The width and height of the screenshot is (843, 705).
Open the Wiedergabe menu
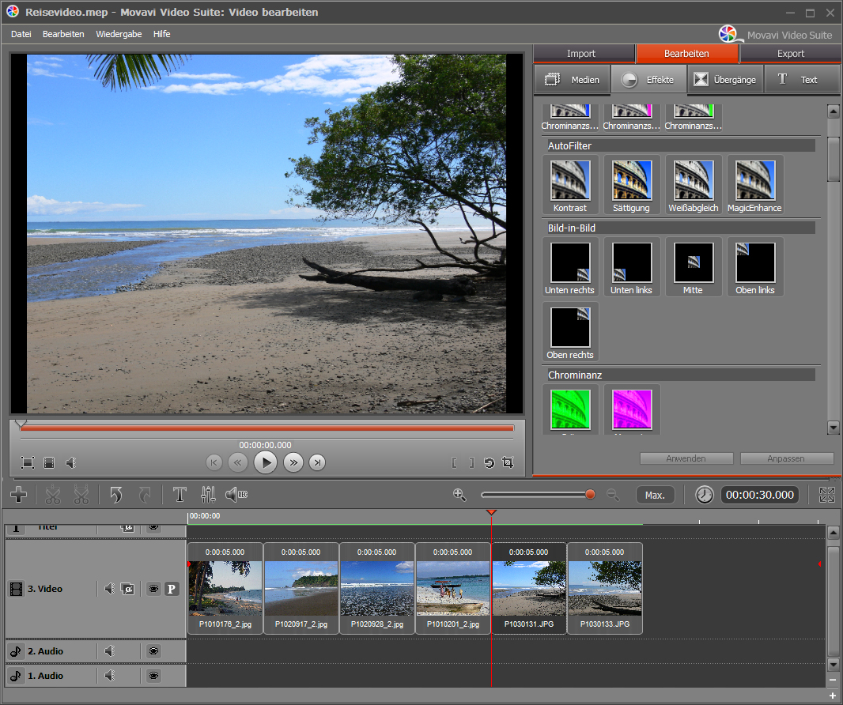(x=119, y=34)
